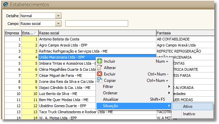
Task: Set the situation to Inativo
Action: coord(192,114)
